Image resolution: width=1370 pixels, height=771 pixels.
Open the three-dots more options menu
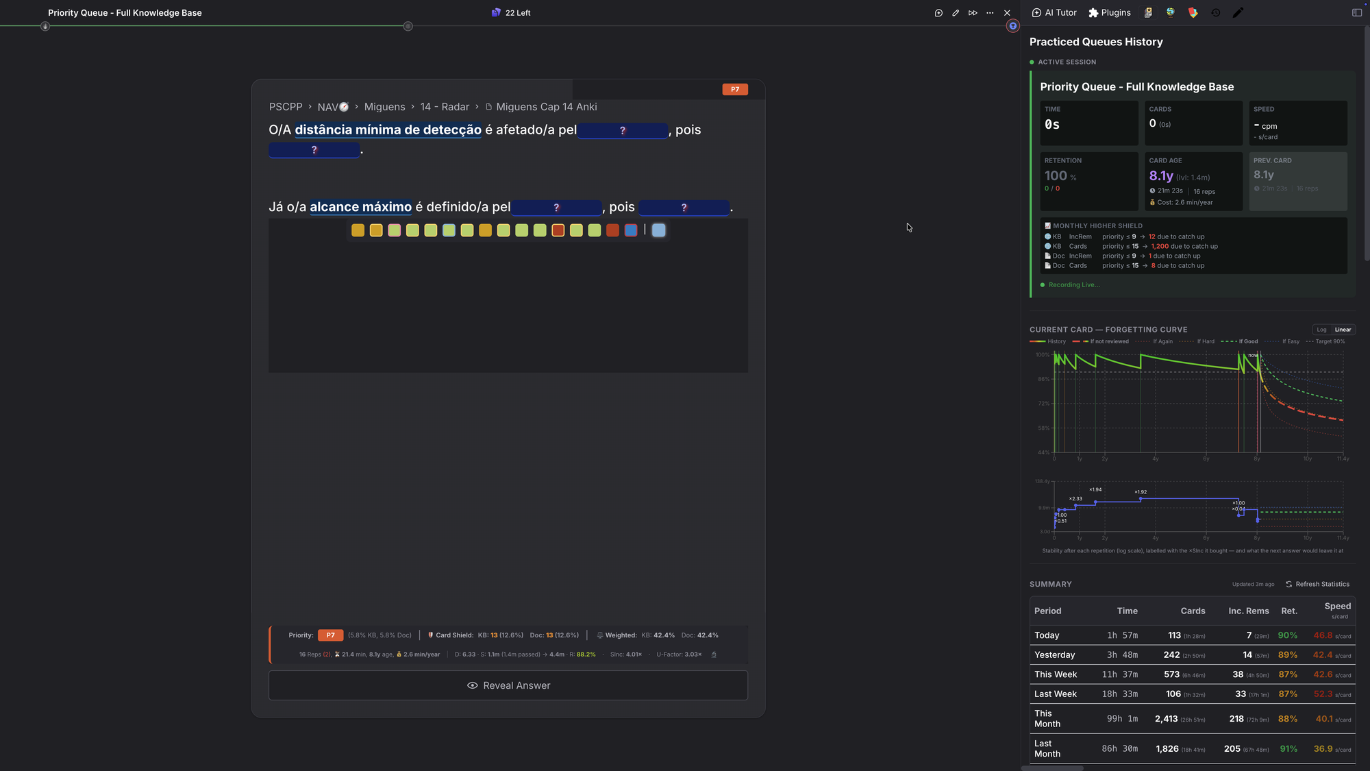pos(990,13)
